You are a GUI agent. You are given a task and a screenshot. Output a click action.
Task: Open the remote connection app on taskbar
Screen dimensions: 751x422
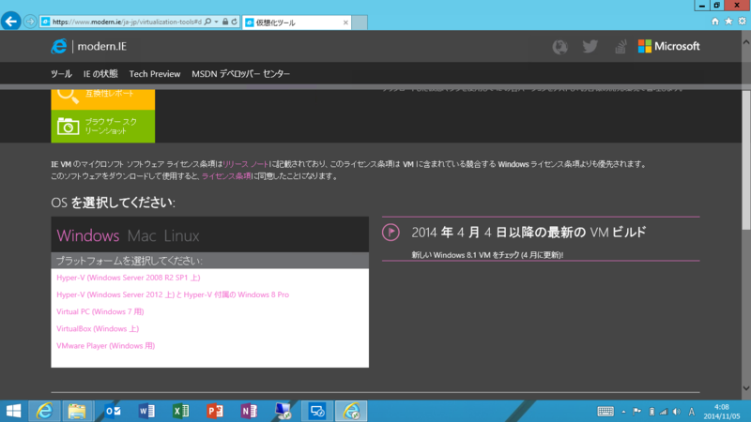316,411
